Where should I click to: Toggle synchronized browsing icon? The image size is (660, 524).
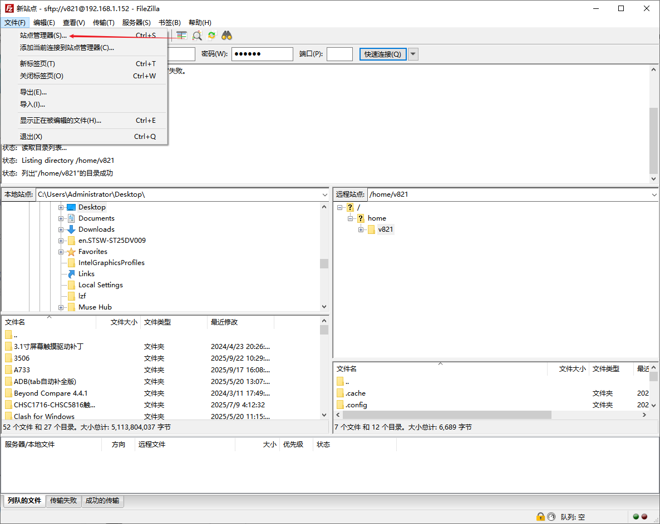(211, 36)
